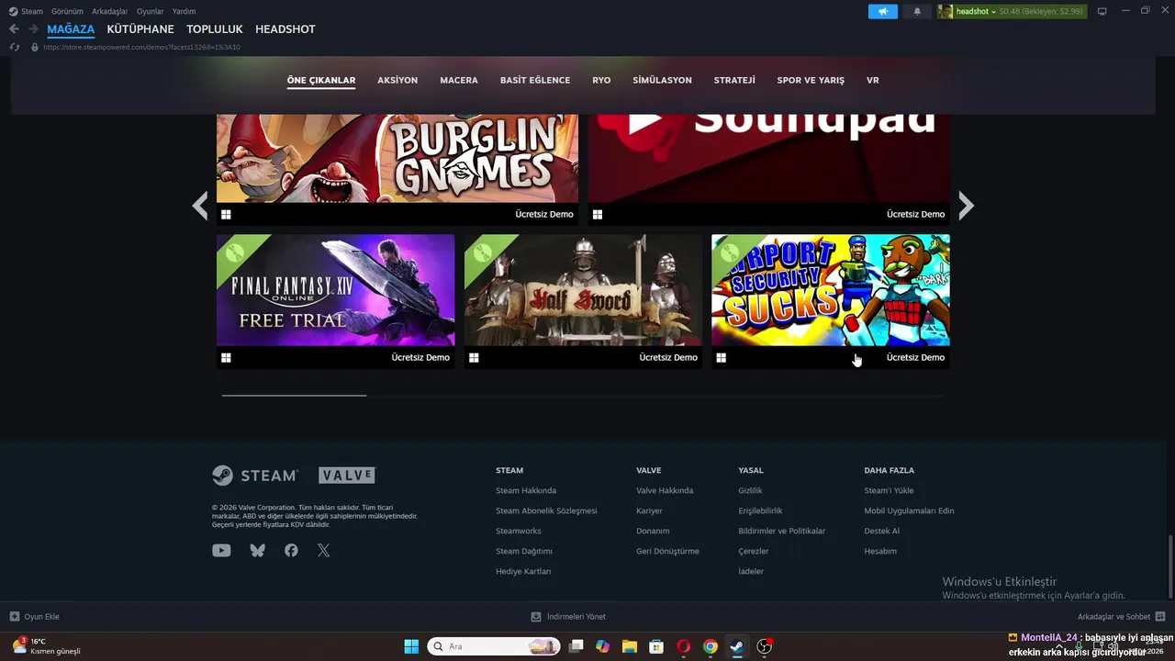Open Opera browser from the taskbar
Image resolution: width=1175 pixels, height=661 pixels.
coord(683,646)
